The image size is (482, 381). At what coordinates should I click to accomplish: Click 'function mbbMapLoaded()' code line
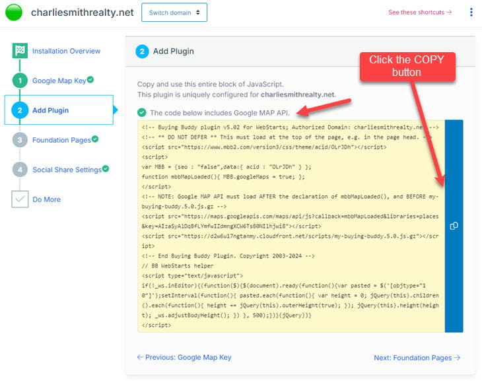[x=223, y=177]
